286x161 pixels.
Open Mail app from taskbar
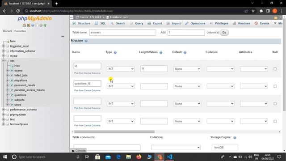pos(108,157)
